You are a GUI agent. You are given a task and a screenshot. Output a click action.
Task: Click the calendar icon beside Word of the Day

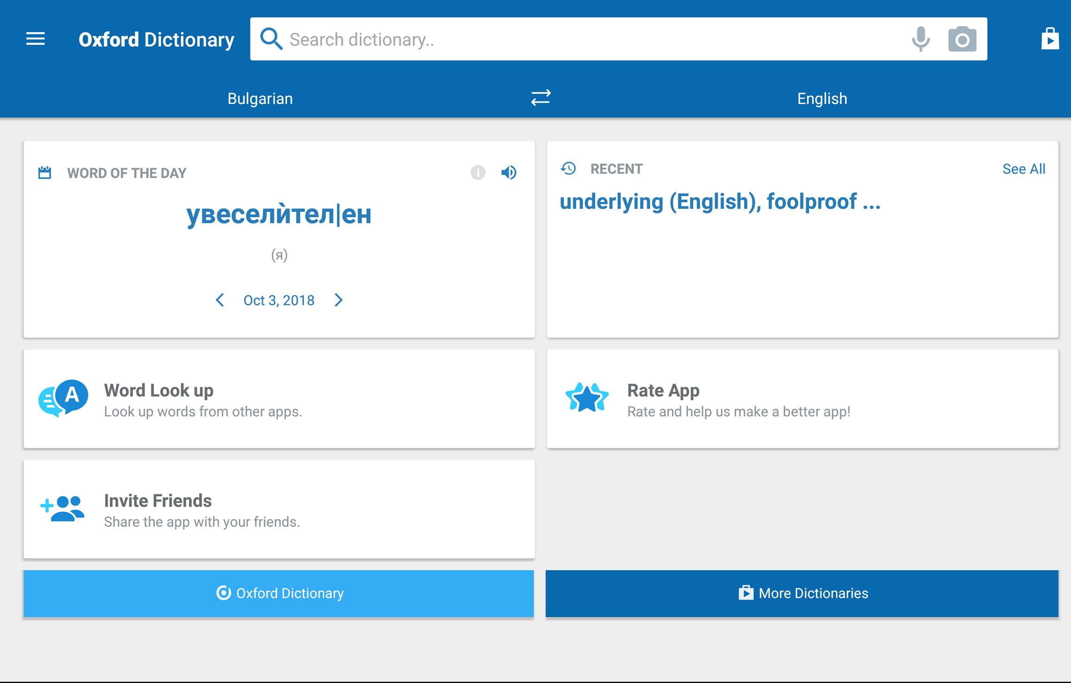(44, 173)
